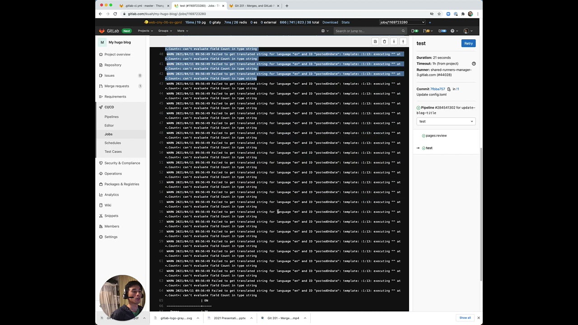Viewport: 578px width, 325px height.
Task: Open the jobs/1169723280 request selector
Action: pos(402,22)
